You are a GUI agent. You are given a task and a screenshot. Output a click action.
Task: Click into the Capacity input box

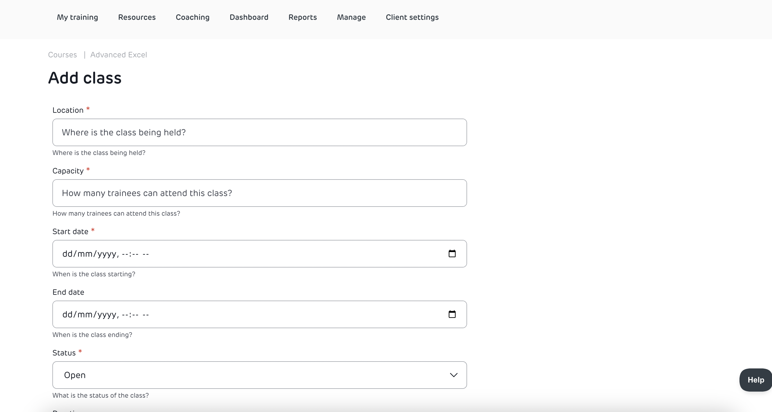point(259,193)
